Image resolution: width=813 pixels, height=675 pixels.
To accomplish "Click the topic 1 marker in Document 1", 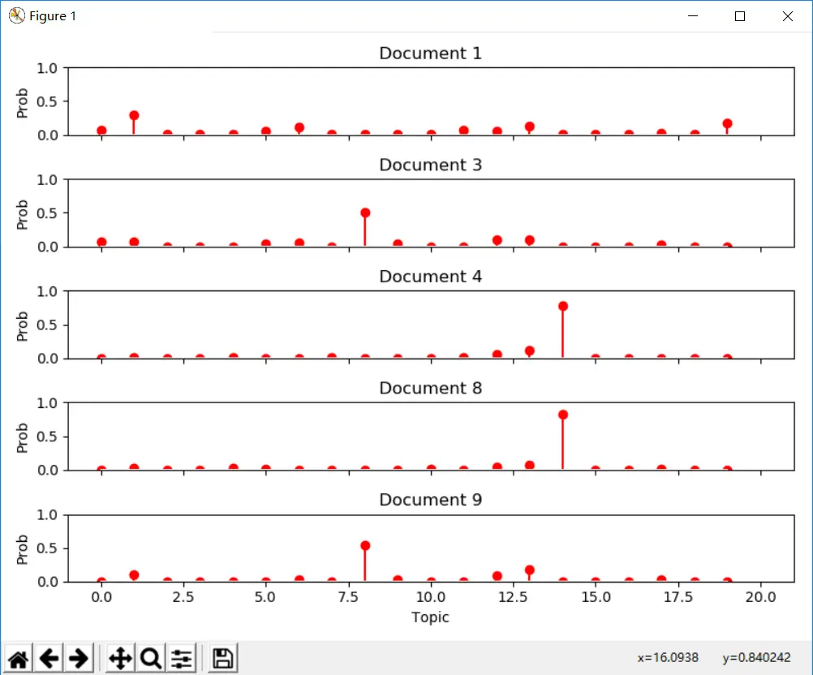I will tap(134, 115).
